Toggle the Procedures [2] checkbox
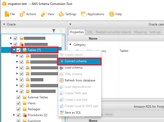 (x=18, y=115)
